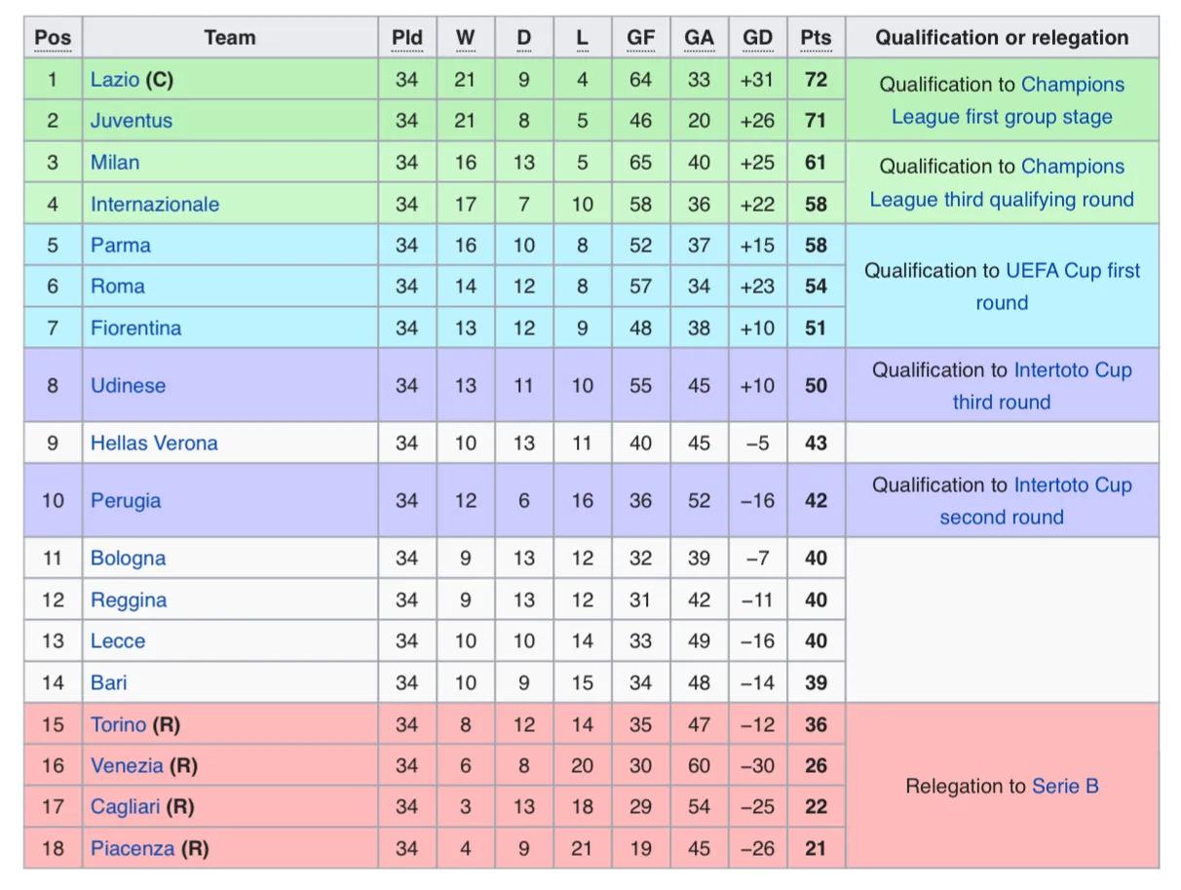Click the Juventus team link
This screenshot has width=1181, height=890.
point(131,121)
